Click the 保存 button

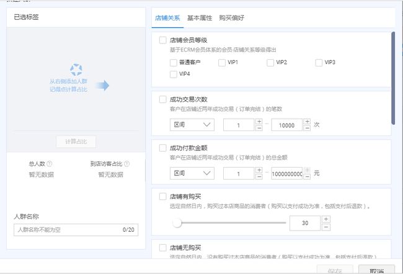coord(335,270)
